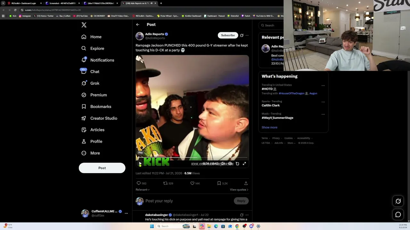The image size is (410, 230).
Task: Unmute the video with the speaker icon
Action: tap(223, 164)
